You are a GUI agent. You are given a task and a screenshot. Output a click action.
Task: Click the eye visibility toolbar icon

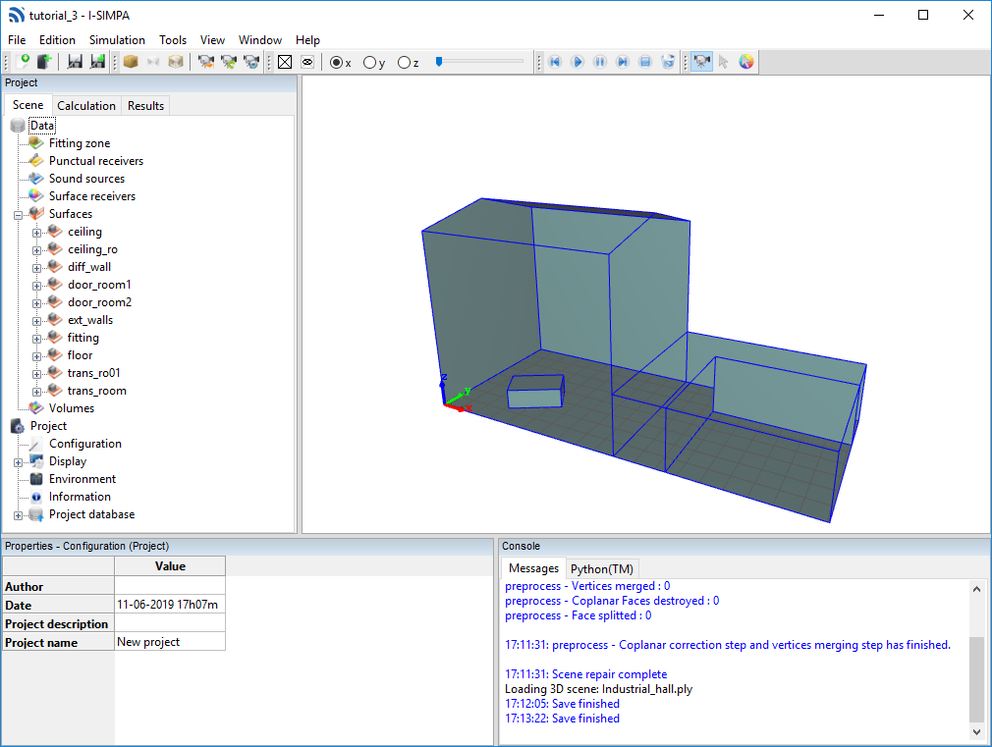[307, 62]
